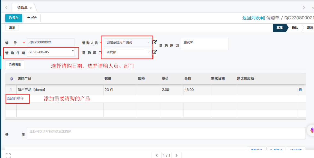
Task: Click the fullscreen icon at bottom left
Action: [x=8, y=155]
